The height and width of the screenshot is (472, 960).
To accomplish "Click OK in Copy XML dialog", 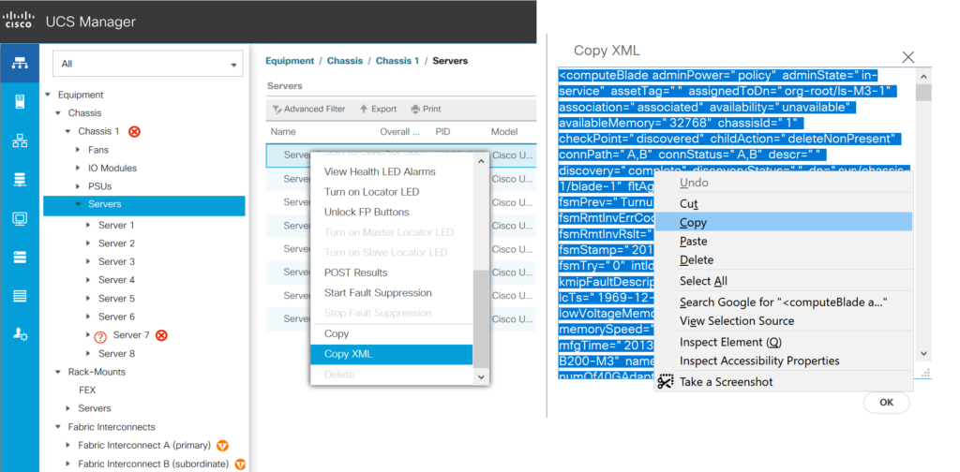I will (886, 403).
